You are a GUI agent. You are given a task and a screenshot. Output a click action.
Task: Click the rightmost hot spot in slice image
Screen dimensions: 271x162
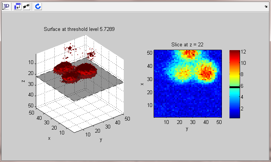(x=206, y=72)
